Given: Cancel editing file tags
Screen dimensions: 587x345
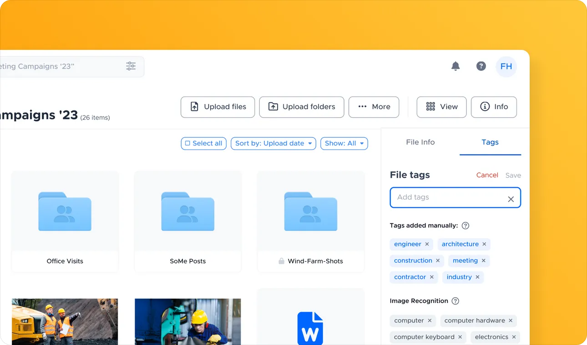Looking at the screenshot, I should [x=487, y=175].
